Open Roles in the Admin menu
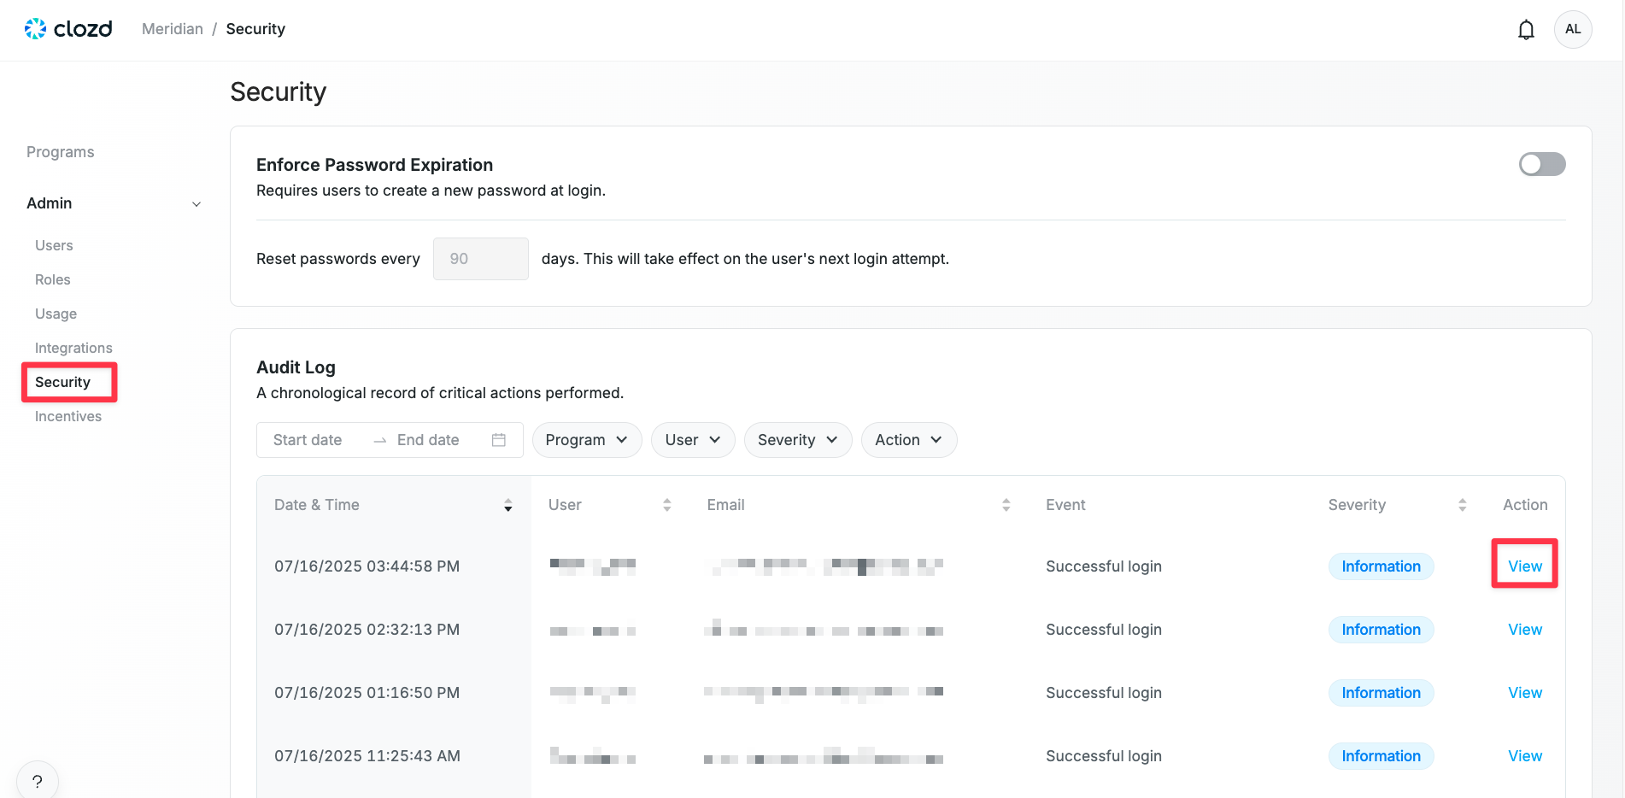The width and height of the screenshot is (1625, 798). tap(53, 279)
